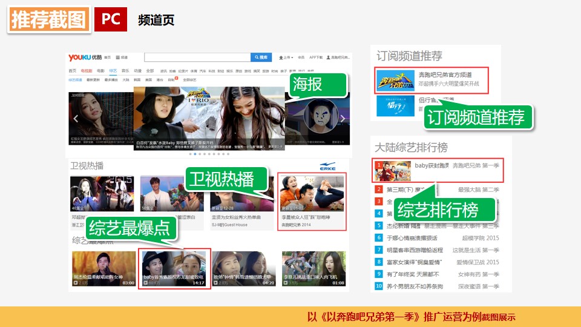Open the singer banner on the left

pyautogui.click(x=101, y=119)
